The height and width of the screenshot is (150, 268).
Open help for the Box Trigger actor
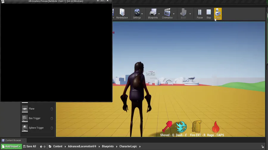point(52,118)
